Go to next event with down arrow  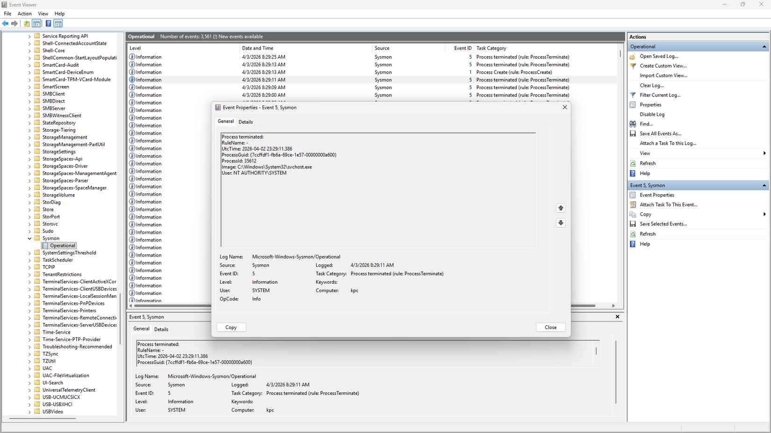tap(561, 223)
